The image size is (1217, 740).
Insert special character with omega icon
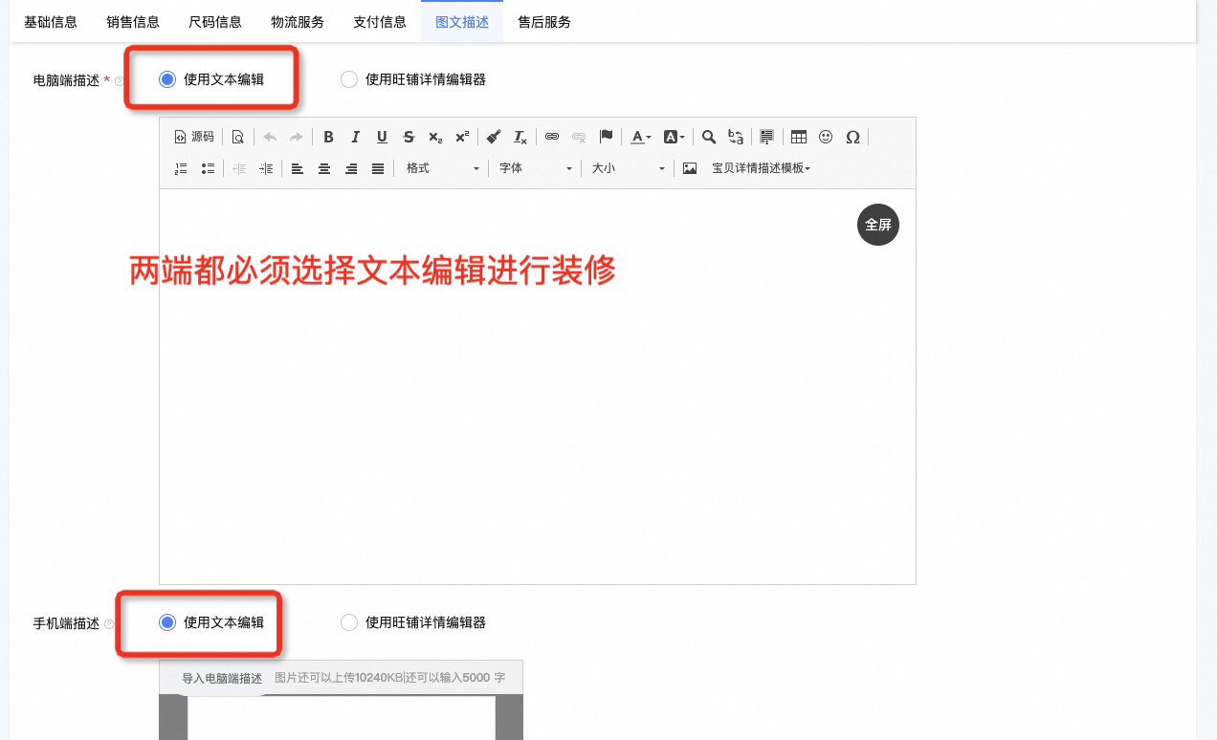(852, 137)
